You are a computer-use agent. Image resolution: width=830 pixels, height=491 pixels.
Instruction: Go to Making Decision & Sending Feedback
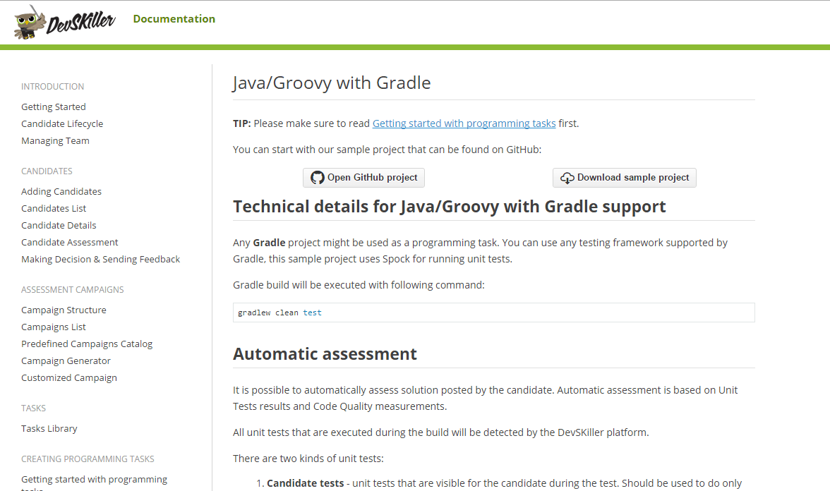[100, 259]
